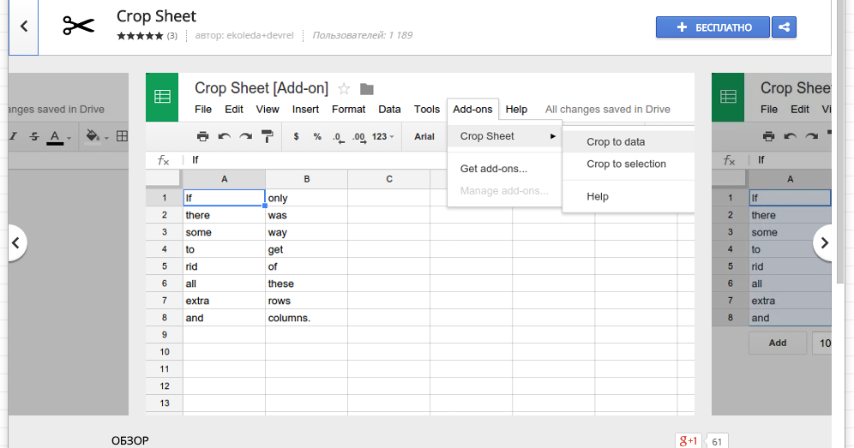Select cell containing 'columns.'

pyautogui.click(x=307, y=318)
